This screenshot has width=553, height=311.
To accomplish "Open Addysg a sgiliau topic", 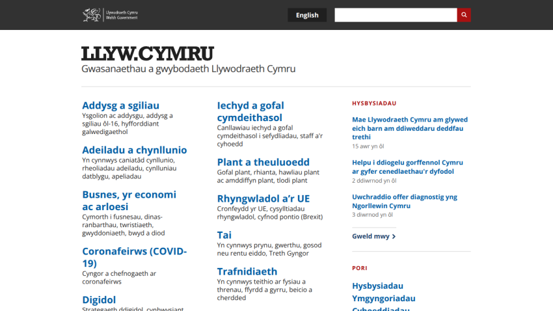I will 120,105.
